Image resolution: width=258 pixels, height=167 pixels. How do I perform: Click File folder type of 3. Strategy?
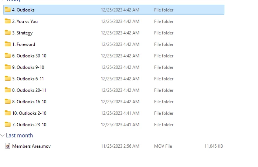point(164,33)
